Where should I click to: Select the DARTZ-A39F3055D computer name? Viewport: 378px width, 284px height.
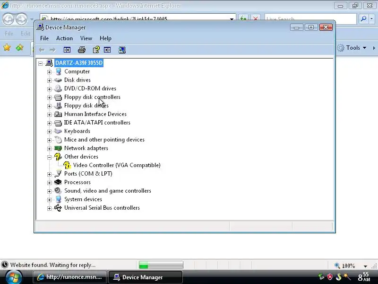(x=79, y=63)
